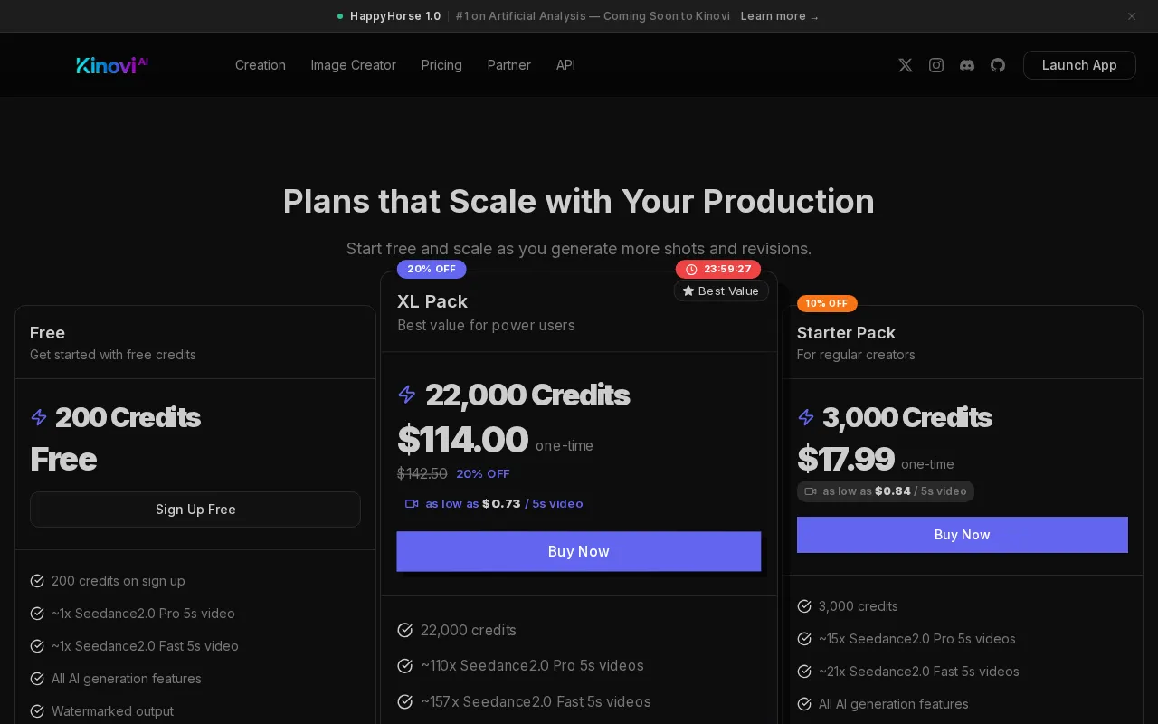Open the Discord social icon

(967, 65)
